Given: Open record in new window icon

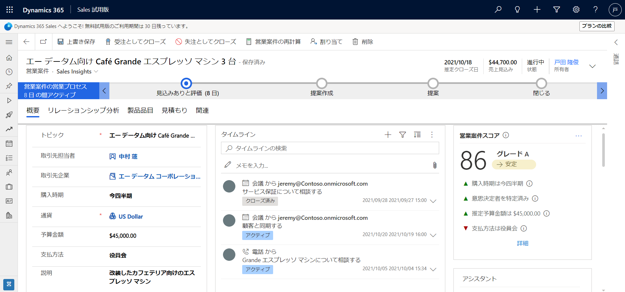Looking at the screenshot, I should [43, 42].
